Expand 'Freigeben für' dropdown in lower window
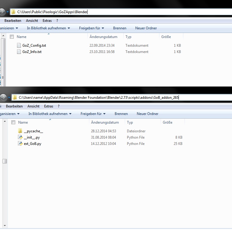232x235 pixels. point(94,114)
